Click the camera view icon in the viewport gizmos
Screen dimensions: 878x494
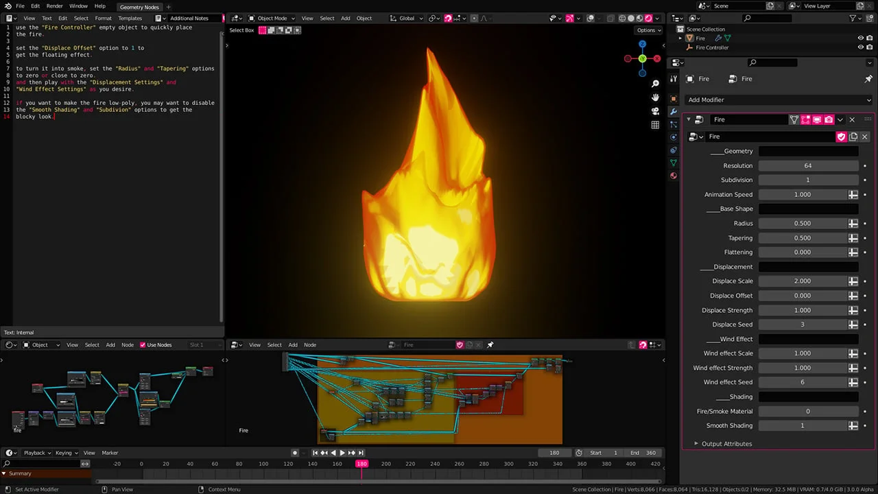pos(654,111)
